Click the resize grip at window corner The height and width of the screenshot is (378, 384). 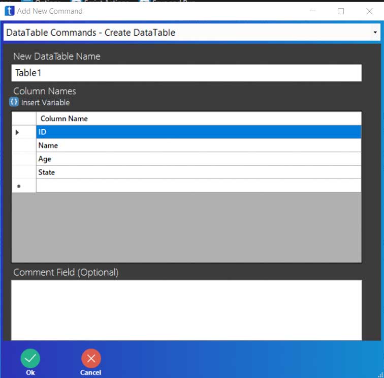380,374
